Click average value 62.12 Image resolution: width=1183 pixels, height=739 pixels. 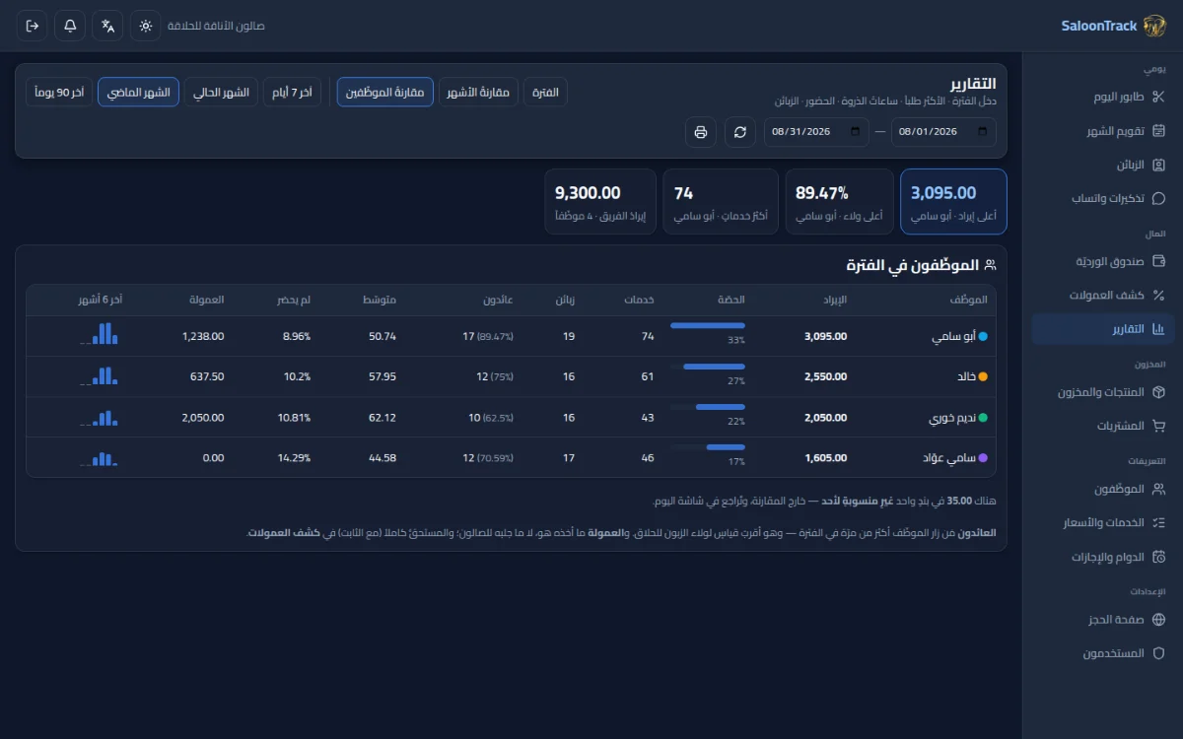382,418
